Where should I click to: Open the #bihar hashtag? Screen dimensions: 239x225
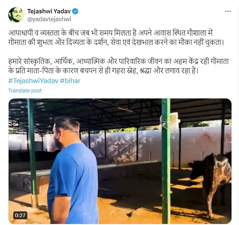pos(70,81)
